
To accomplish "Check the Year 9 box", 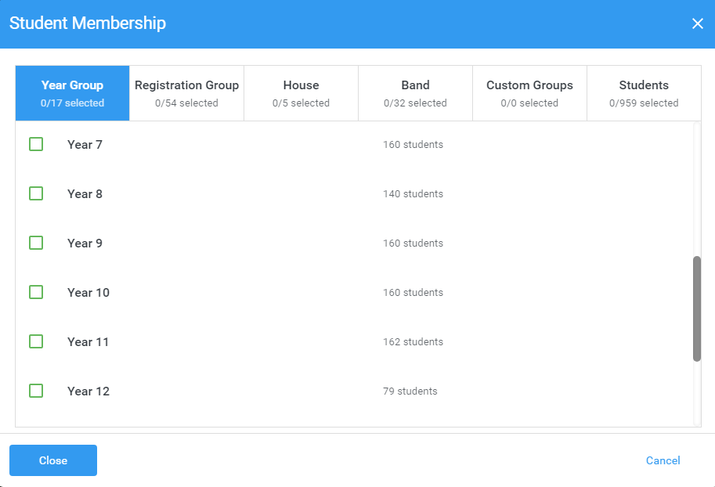I will click(x=36, y=243).
